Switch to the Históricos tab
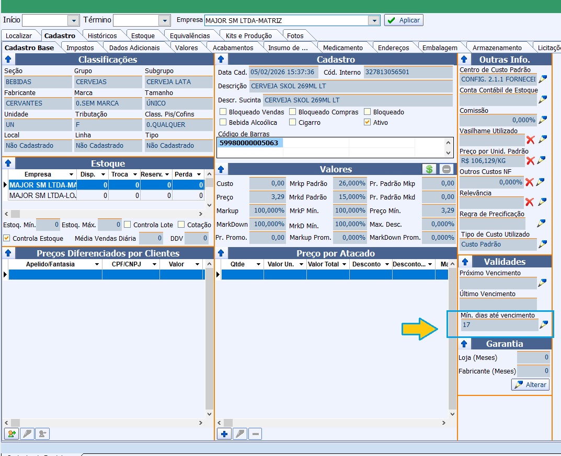This screenshot has height=456, width=561. click(x=102, y=36)
